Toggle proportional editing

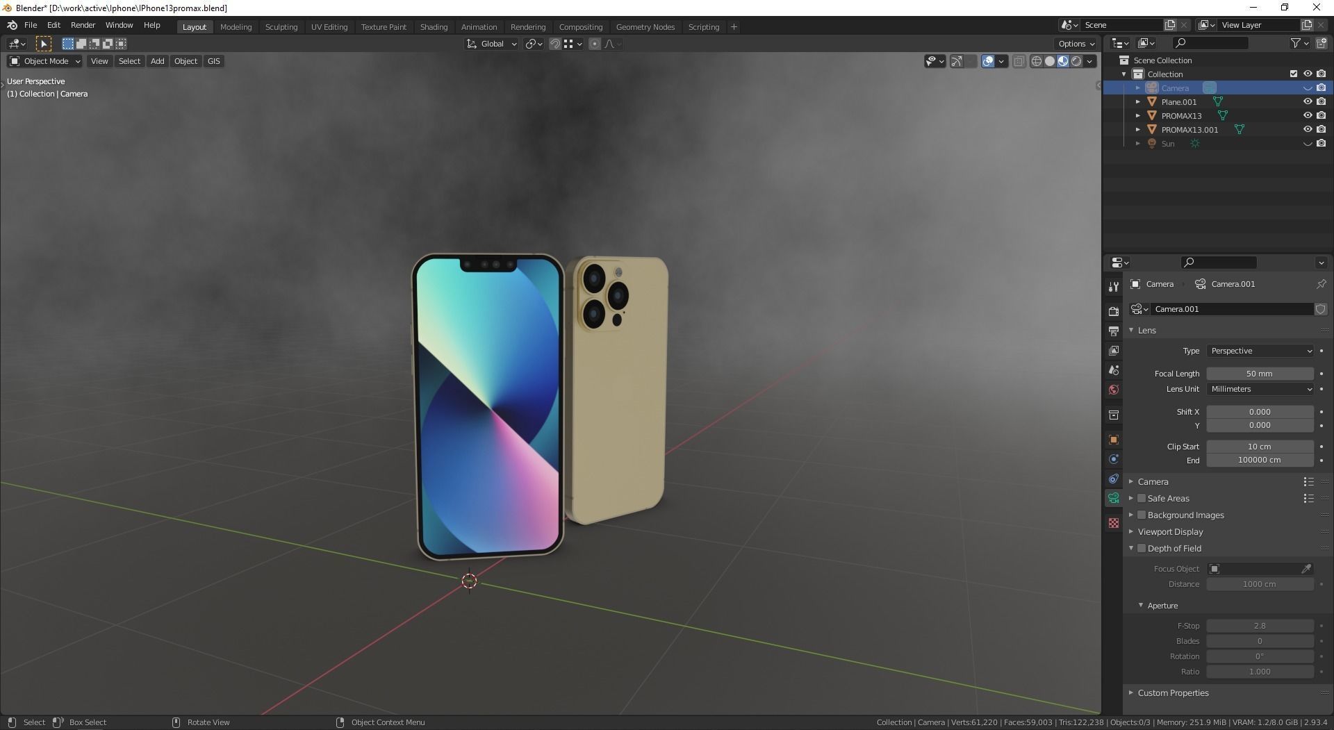(595, 44)
